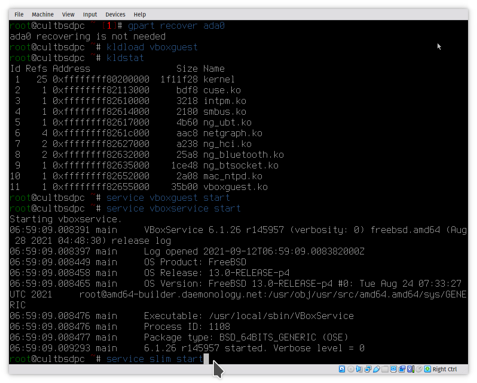Click the hard disk activity indicator
Viewport: 477px width, 383px height.
pos(342,369)
